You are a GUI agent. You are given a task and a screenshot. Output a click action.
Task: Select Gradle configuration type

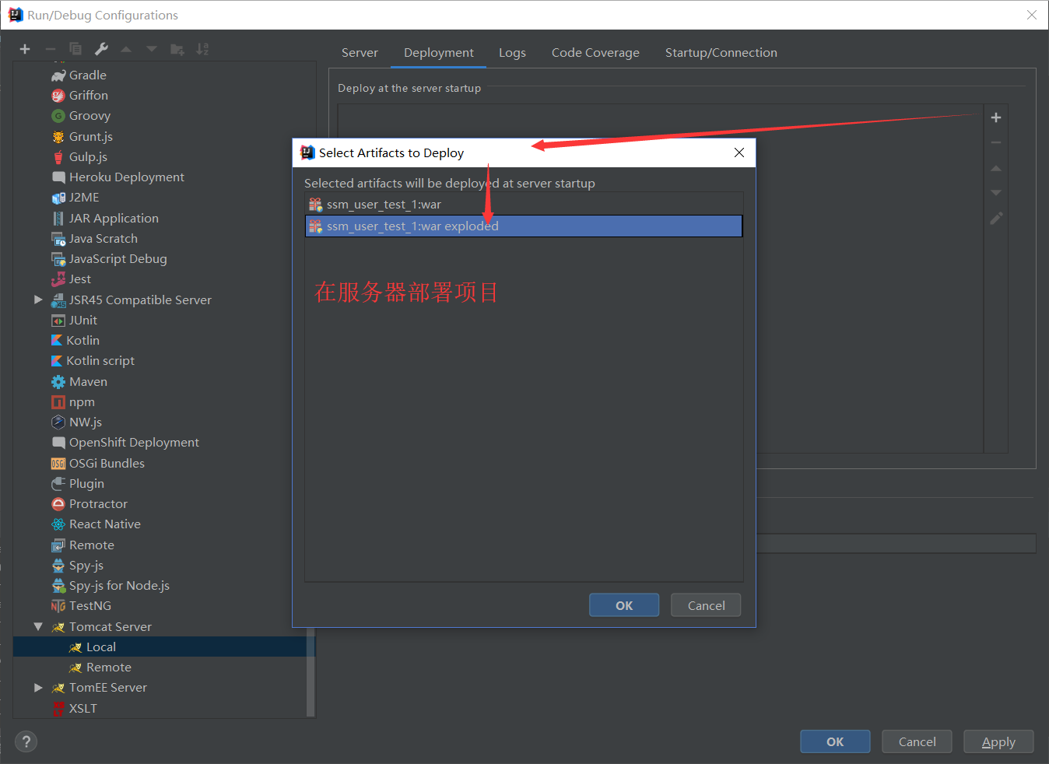coord(79,75)
